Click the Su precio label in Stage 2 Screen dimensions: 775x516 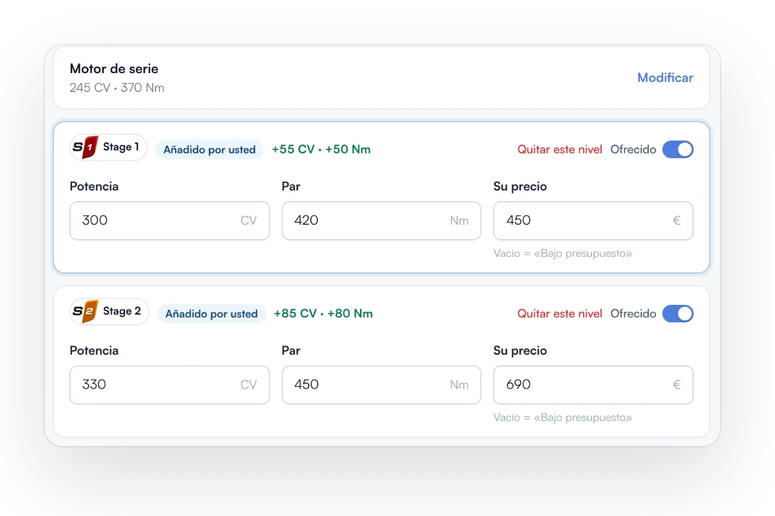coord(520,351)
